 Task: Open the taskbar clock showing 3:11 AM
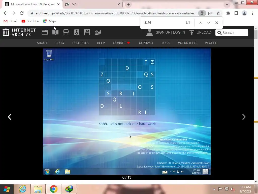point(245,189)
